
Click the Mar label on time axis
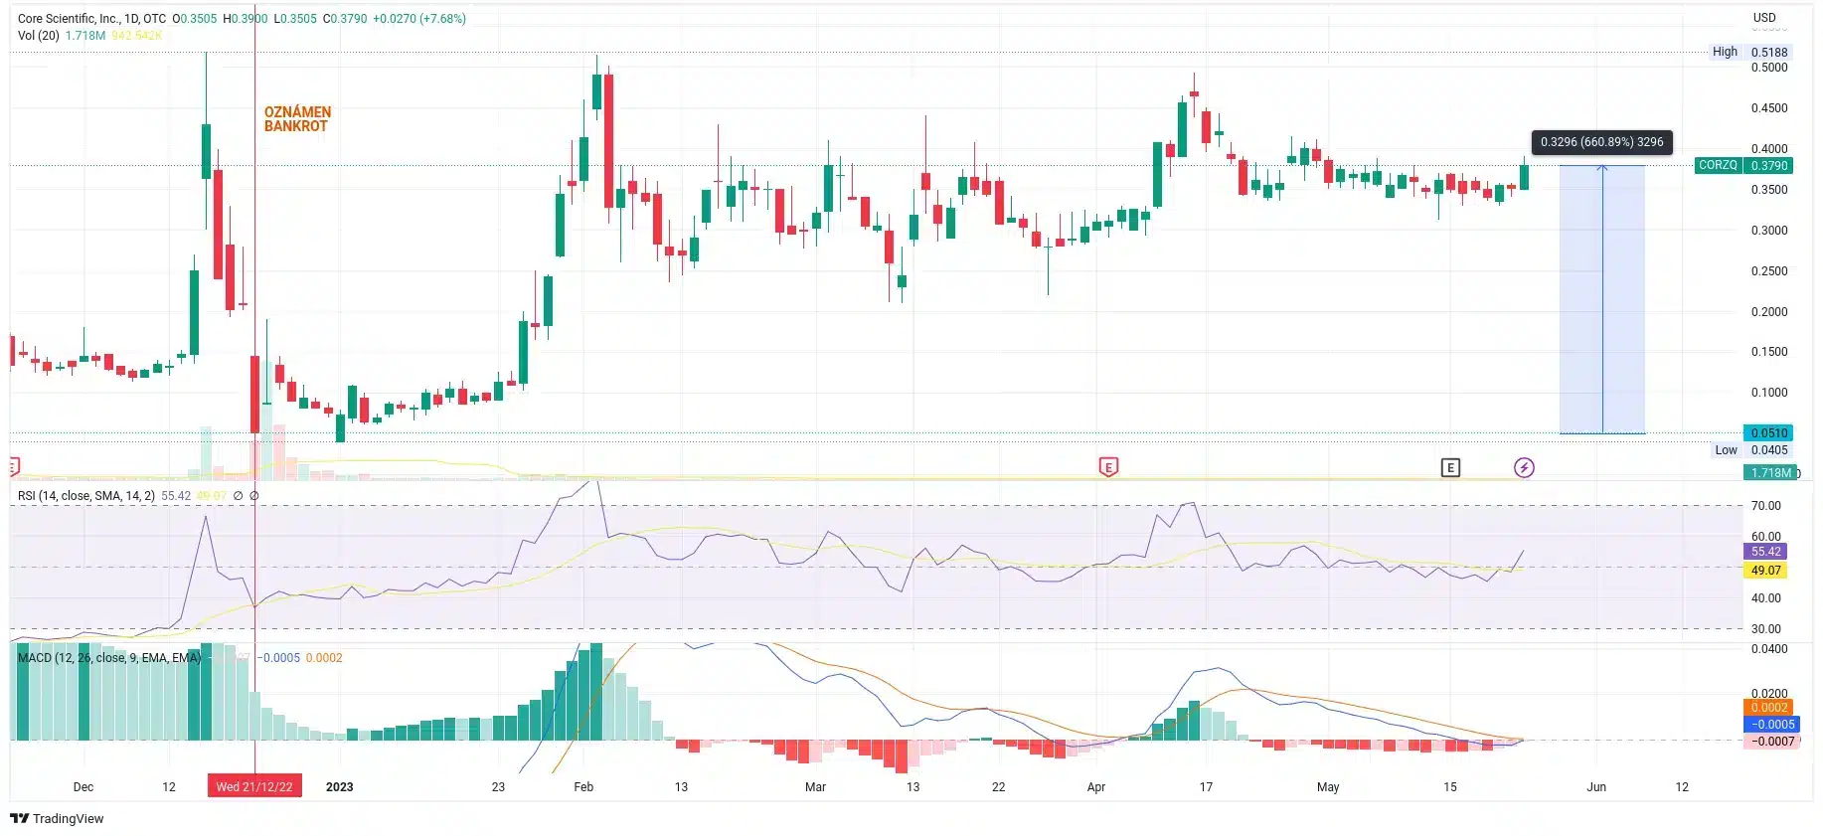(x=815, y=786)
